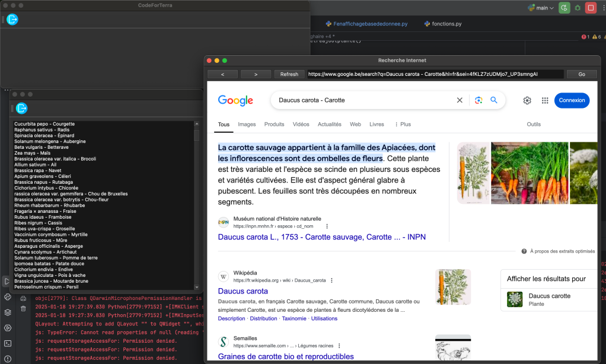
Task: Select the Livres results tab
Action: (x=377, y=124)
